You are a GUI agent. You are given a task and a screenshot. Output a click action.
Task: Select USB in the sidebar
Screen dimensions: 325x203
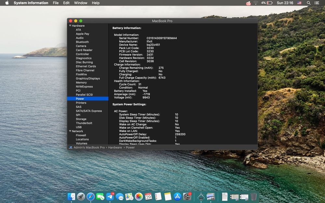79,127
